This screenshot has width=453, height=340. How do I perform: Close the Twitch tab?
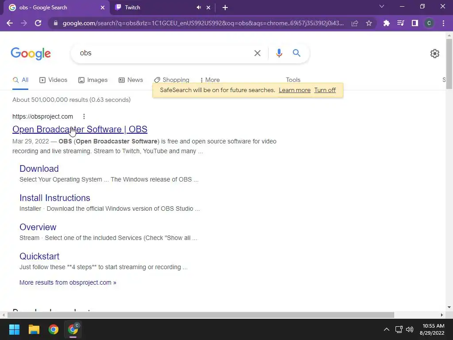[208, 8]
